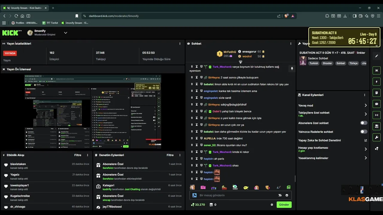The image size is (383, 215).
Task: Open a new browser tab
Action: [x=53, y=8]
